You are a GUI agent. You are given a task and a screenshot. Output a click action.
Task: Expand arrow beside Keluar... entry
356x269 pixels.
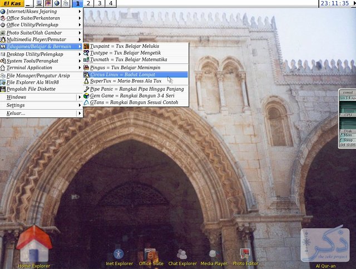pyautogui.click(x=80, y=113)
